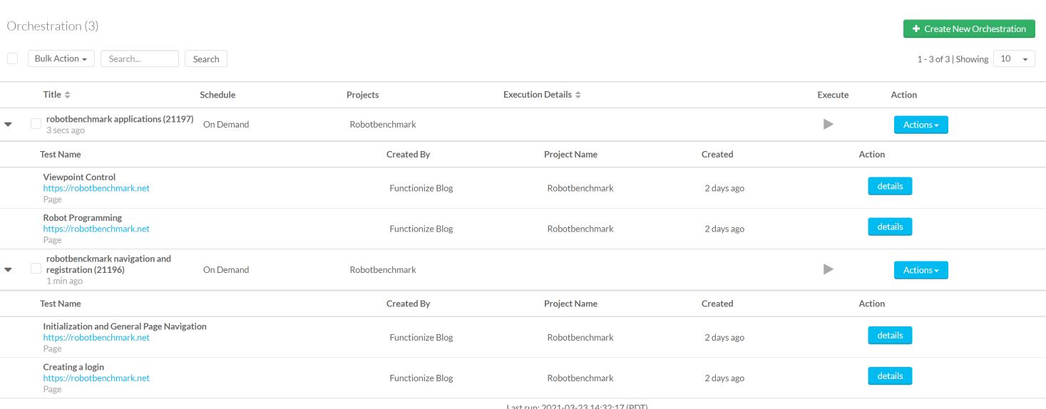Open Actions menu for navigation and registration
This screenshot has height=409, width=1046.
click(x=921, y=270)
